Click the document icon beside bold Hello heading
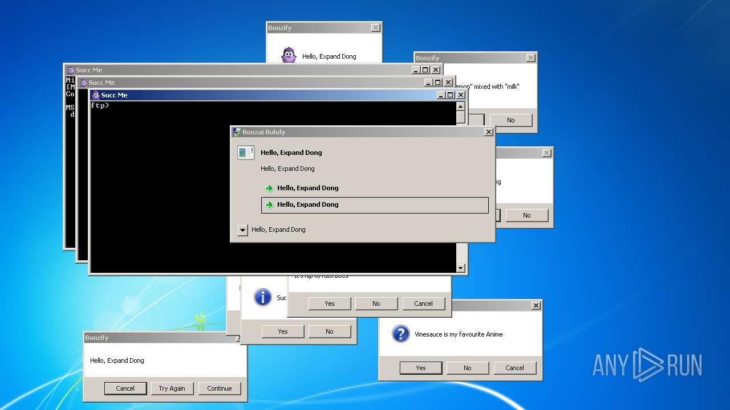 246,152
